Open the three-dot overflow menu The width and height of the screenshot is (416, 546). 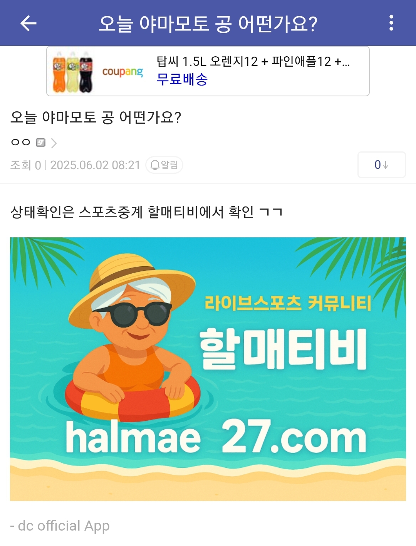click(391, 23)
